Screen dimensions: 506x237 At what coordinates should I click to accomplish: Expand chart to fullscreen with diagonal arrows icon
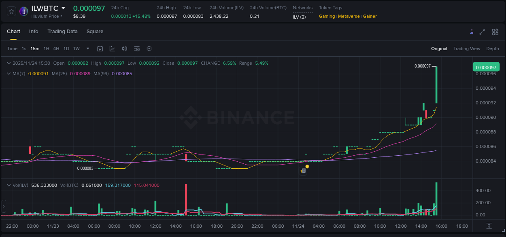pyautogui.click(x=483, y=32)
